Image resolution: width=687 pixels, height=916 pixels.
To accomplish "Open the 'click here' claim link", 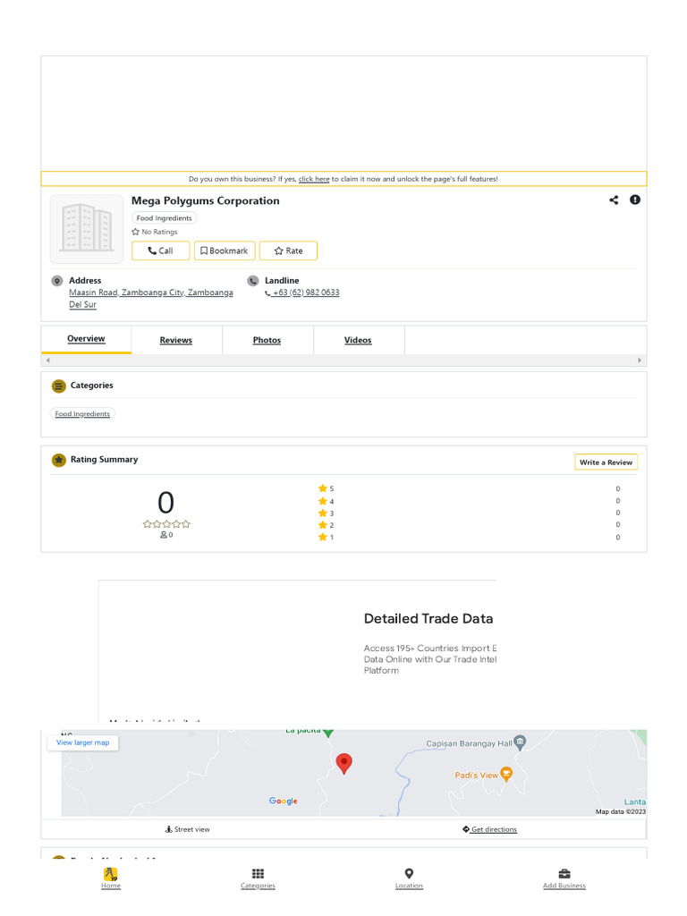I will 314,179.
